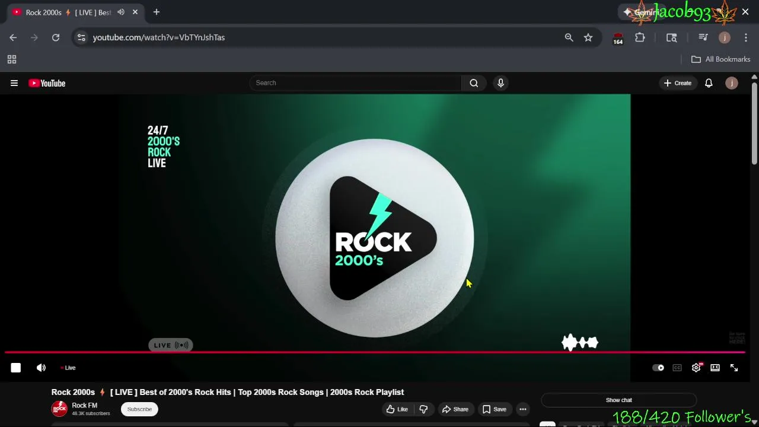Click the video title text
759x427 pixels.
(x=228, y=392)
